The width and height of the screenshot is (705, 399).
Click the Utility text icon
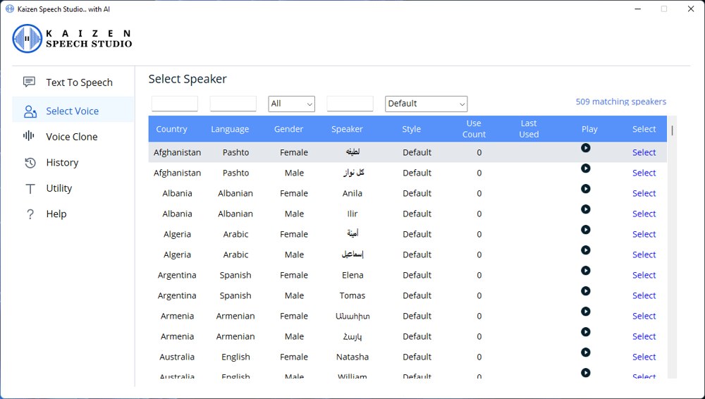30,188
